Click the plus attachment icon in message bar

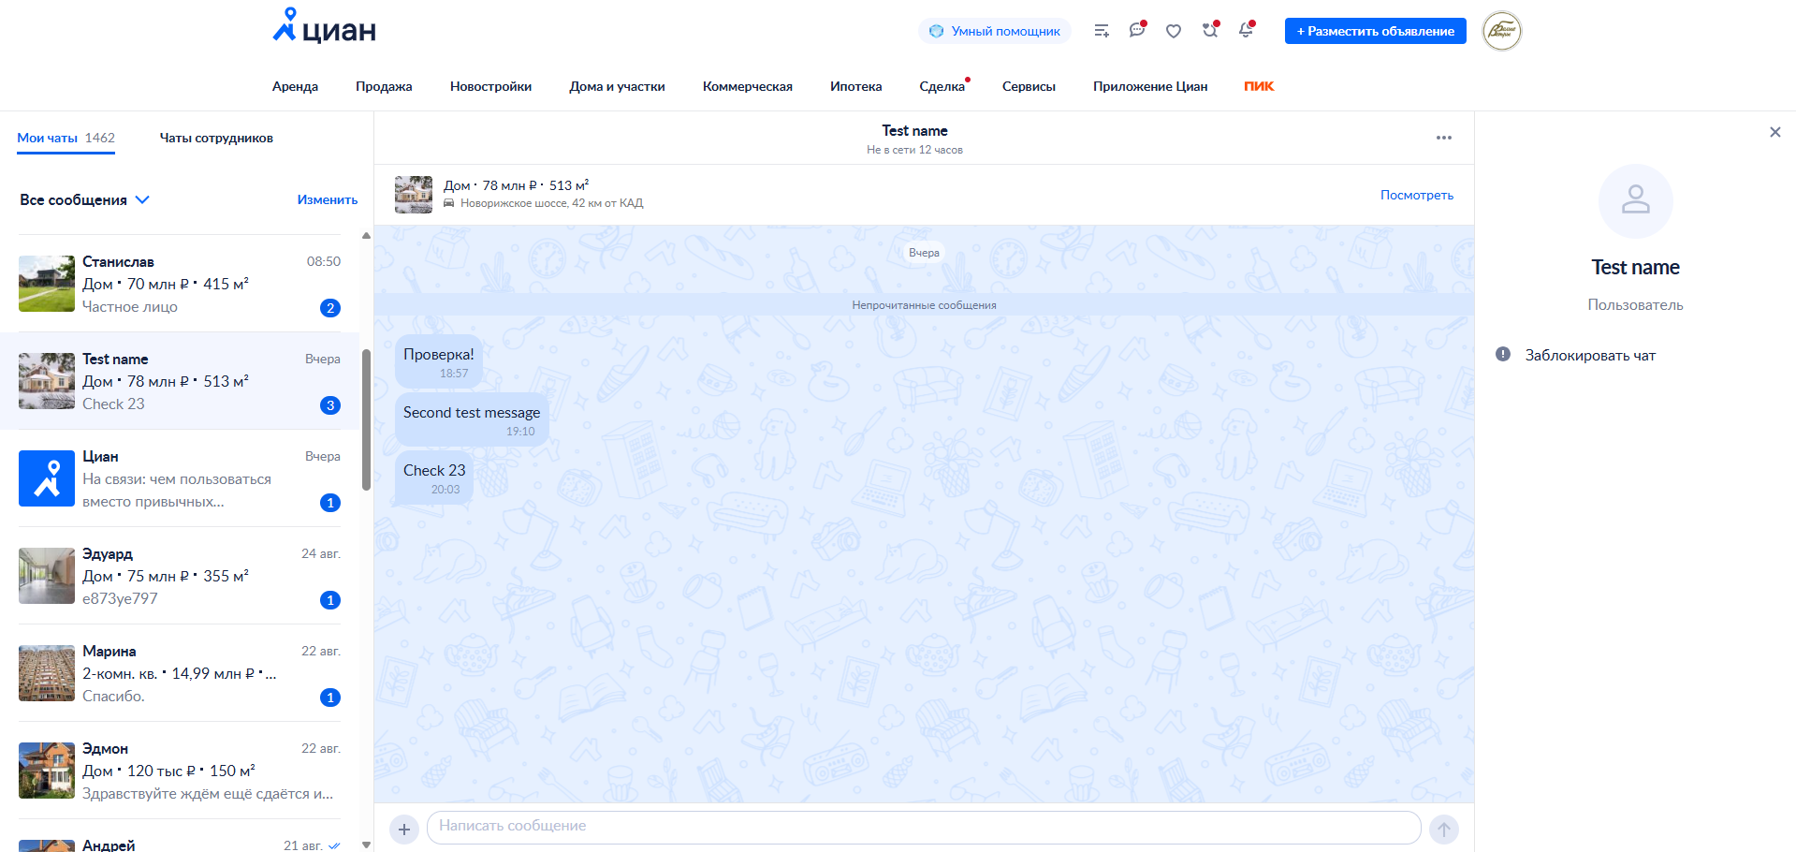pyautogui.click(x=404, y=829)
